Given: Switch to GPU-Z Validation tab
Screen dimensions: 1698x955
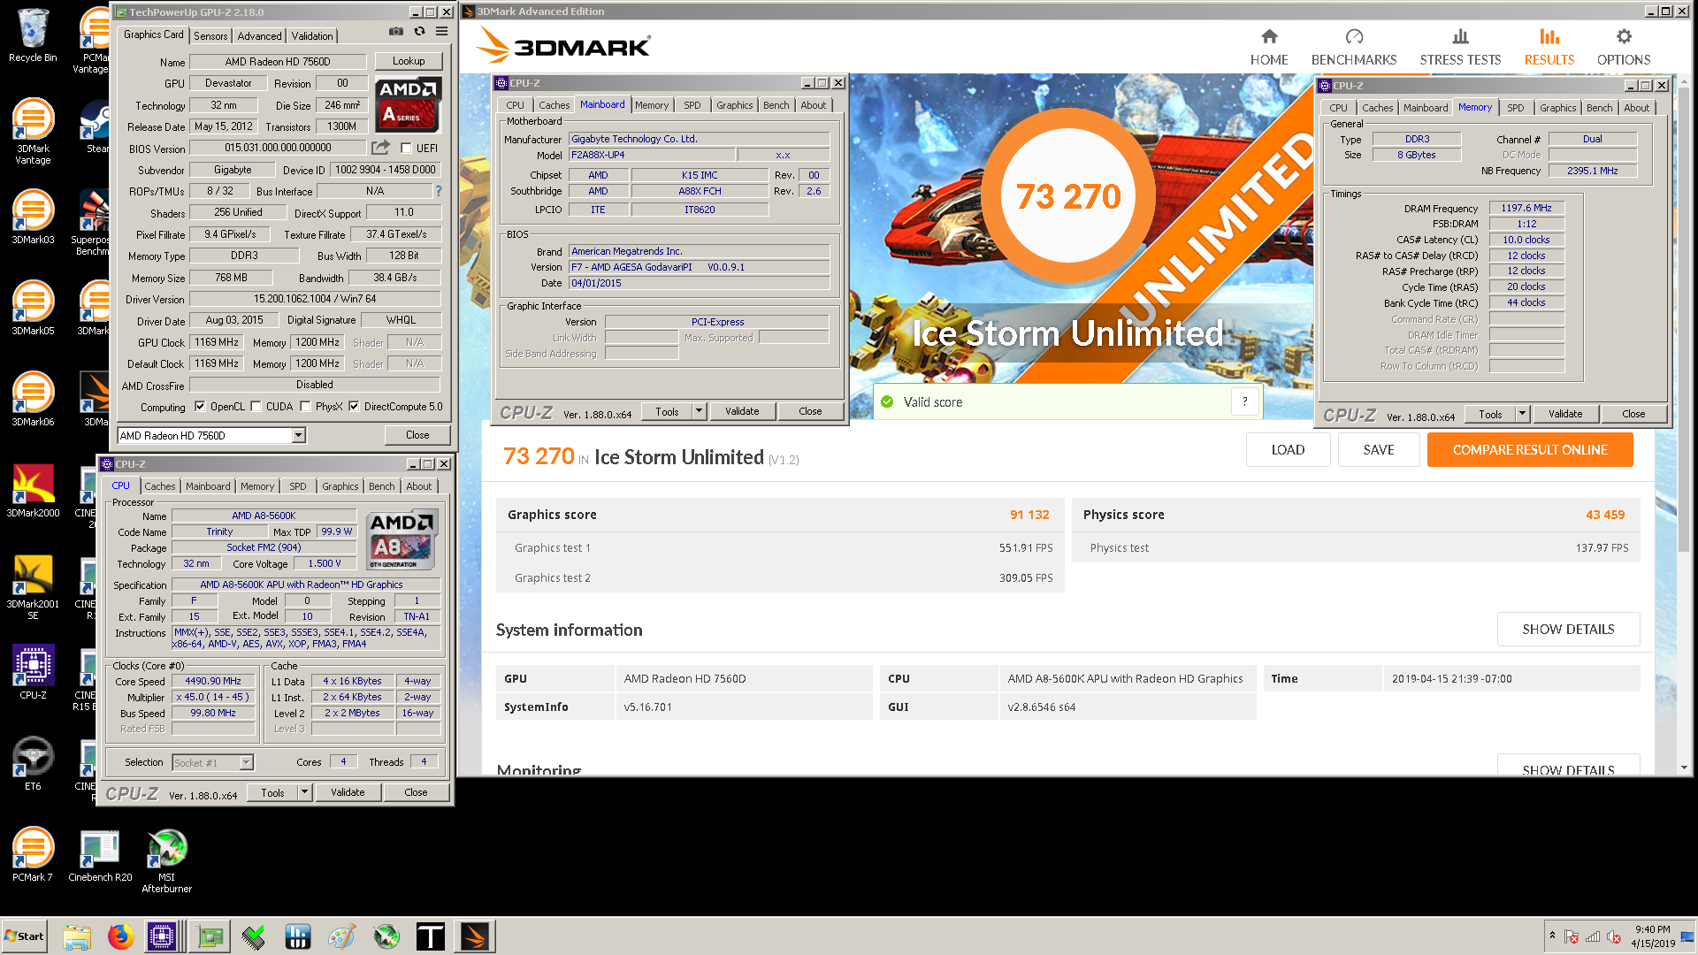Looking at the screenshot, I should click(x=312, y=36).
